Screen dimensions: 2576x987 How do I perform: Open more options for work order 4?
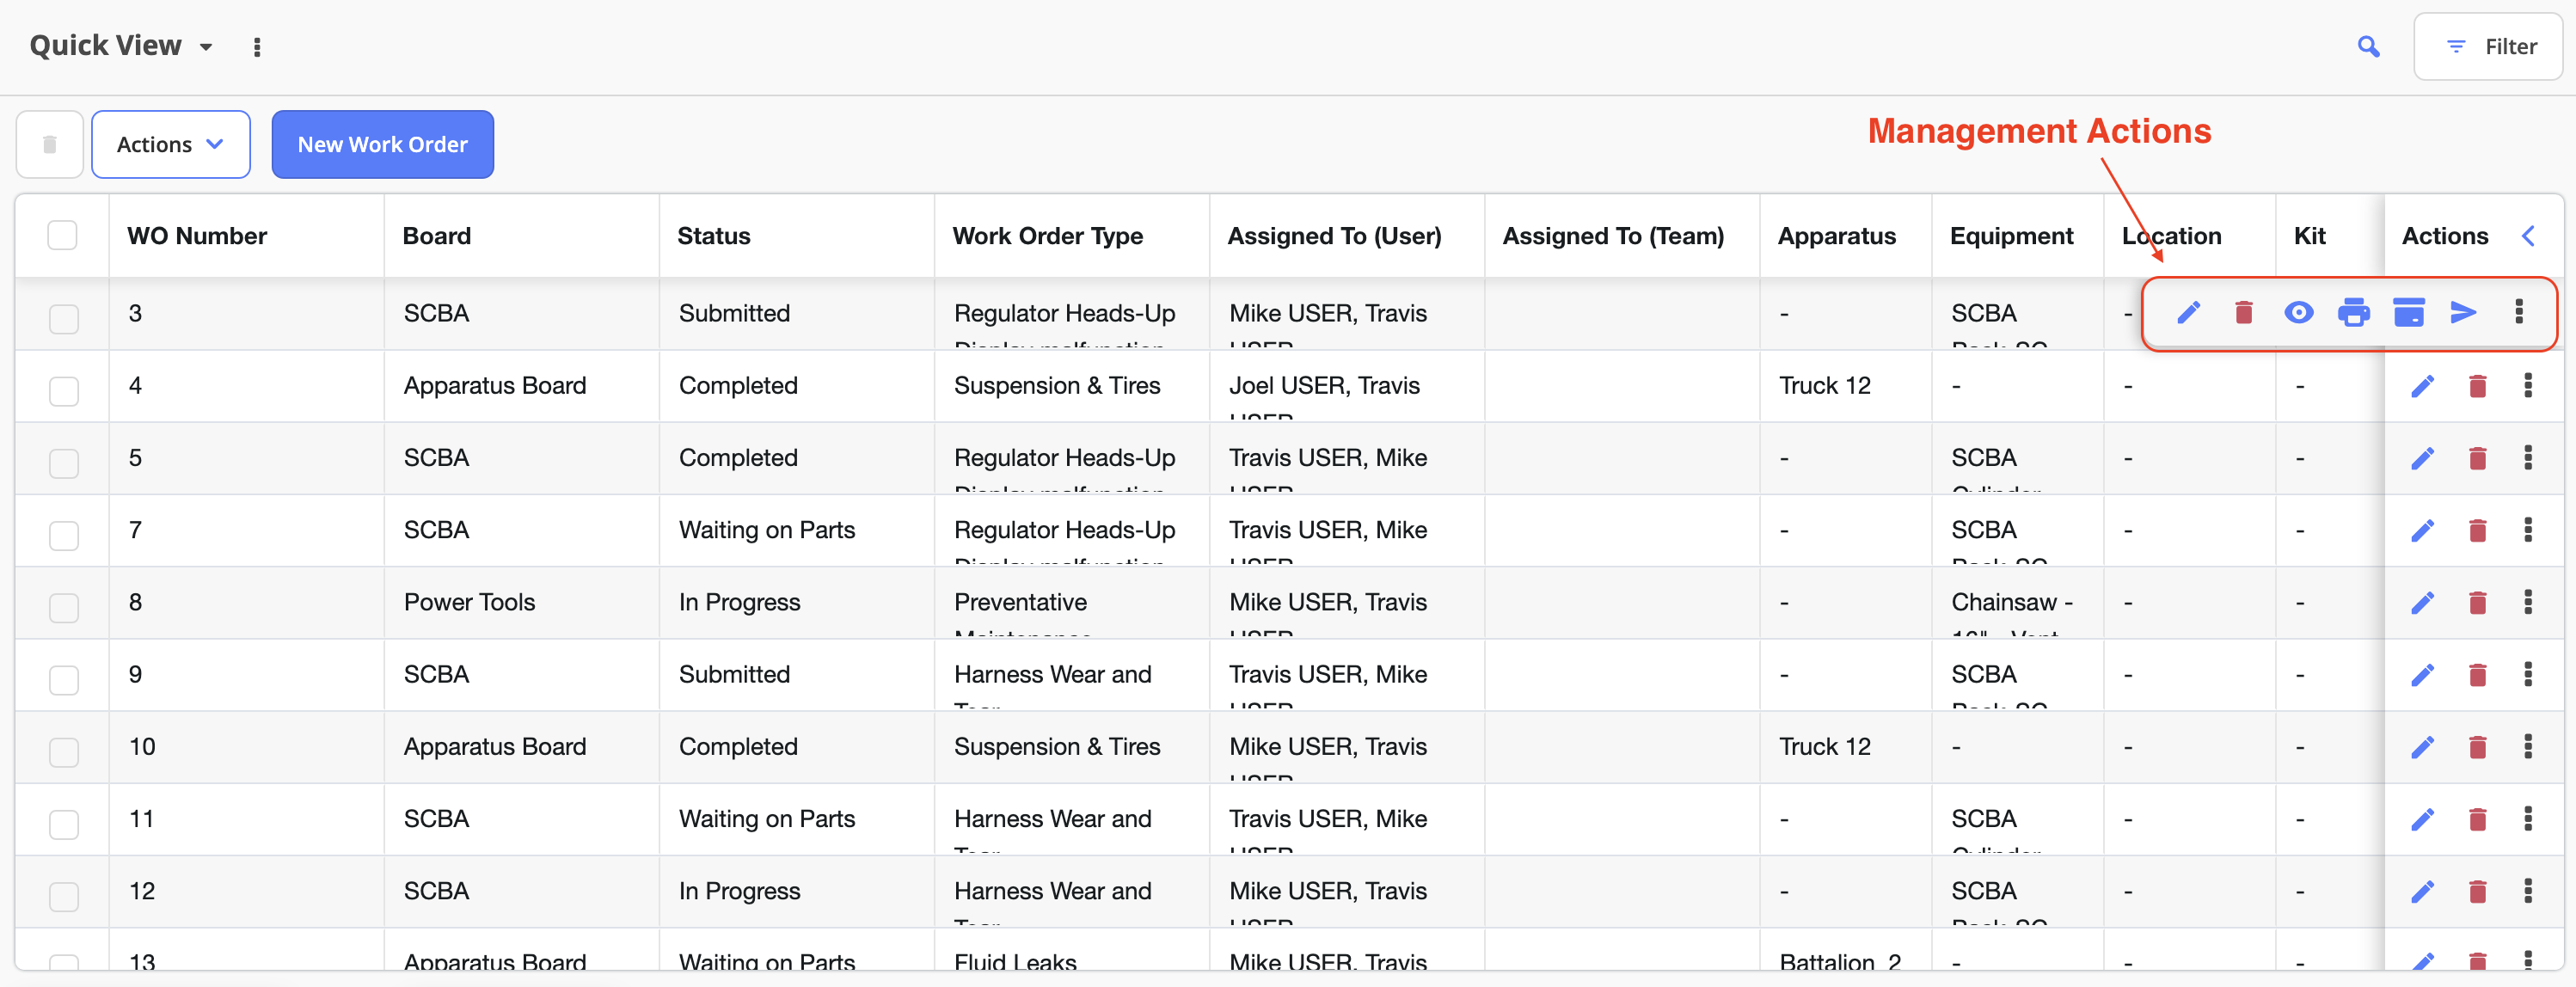pyautogui.click(x=2528, y=385)
